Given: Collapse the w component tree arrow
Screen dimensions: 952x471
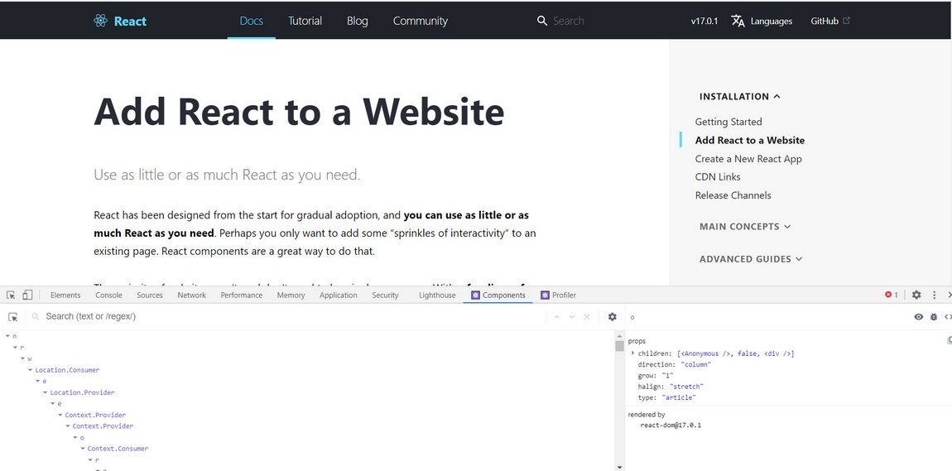Looking at the screenshot, I should [x=23, y=358].
